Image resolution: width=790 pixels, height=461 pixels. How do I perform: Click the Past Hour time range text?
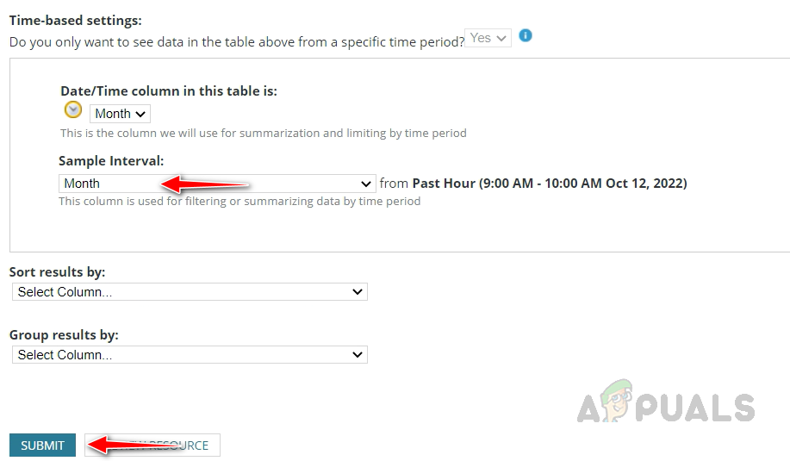click(550, 184)
